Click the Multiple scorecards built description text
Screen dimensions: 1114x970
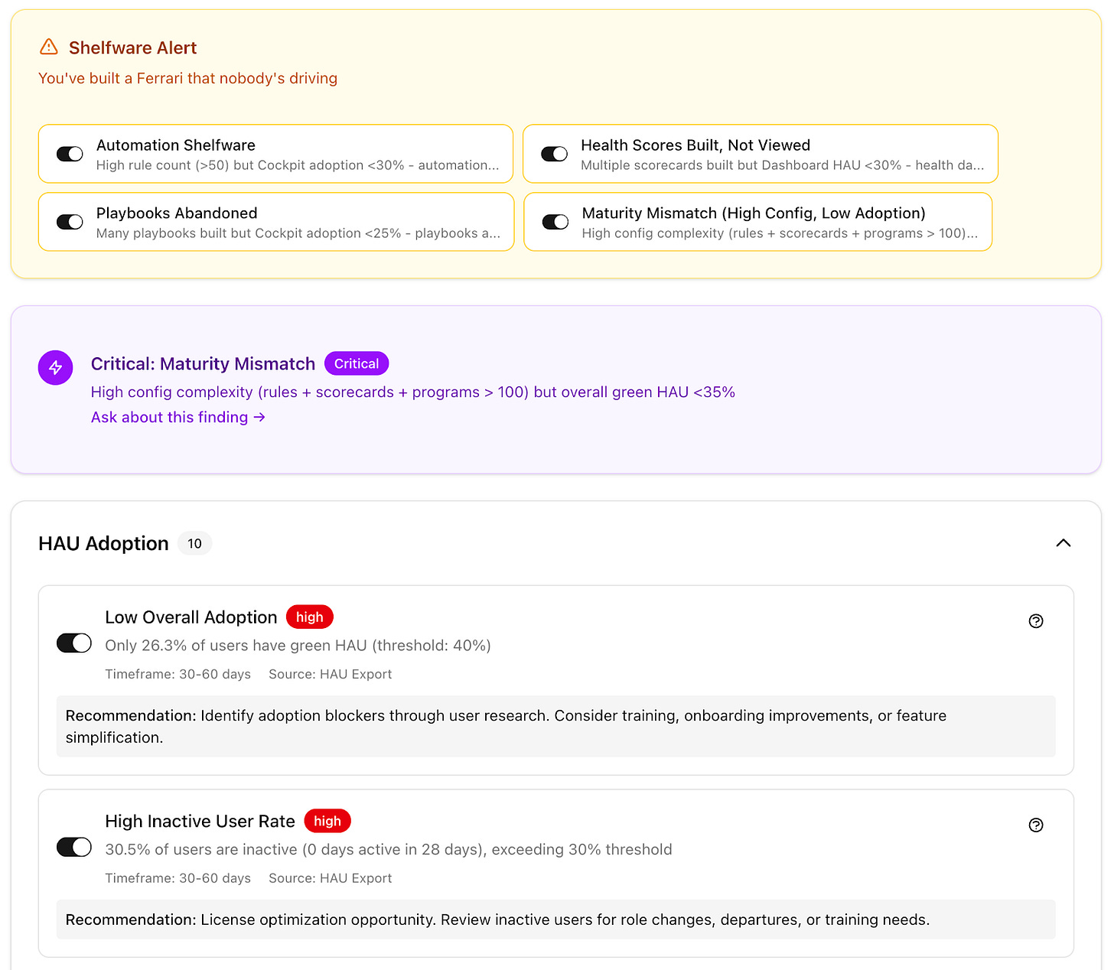coord(782,165)
